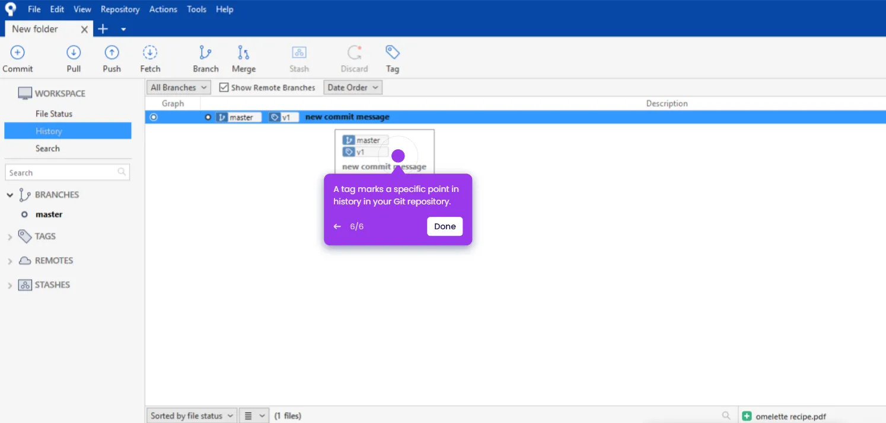Click the Discard toolbar icon
The image size is (886, 423).
[x=354, y=52]
